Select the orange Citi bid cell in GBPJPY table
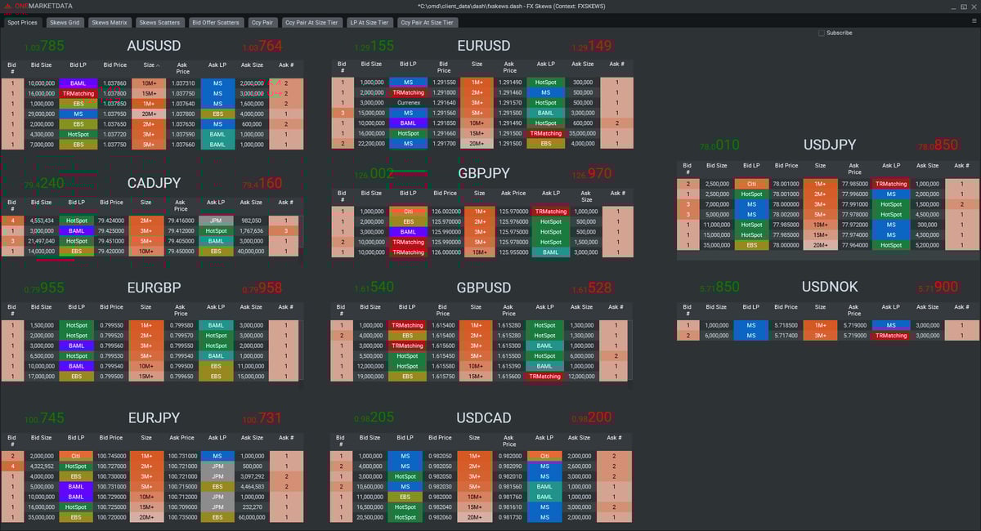The width and height of the screenshot is (981, 531). [409, 212]
